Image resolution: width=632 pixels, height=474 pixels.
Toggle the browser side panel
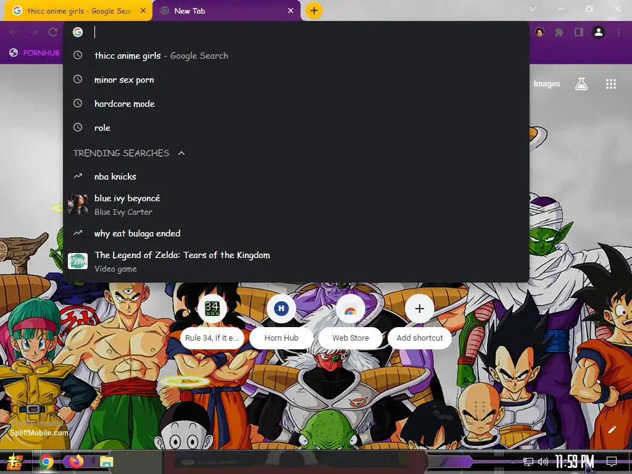579,32
